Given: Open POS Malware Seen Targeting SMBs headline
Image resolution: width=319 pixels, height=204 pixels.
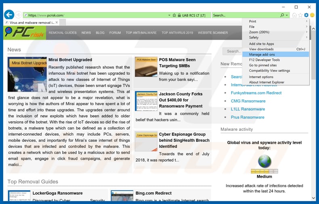Looking at the screenshot, I should (177, 63).
